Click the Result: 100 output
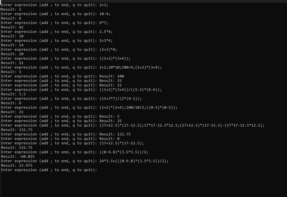 coord(112,76)
